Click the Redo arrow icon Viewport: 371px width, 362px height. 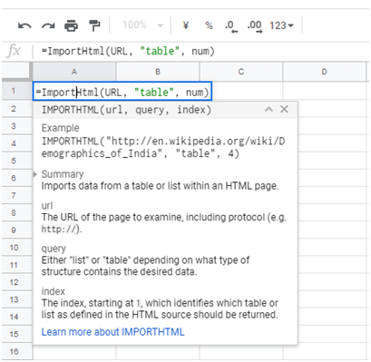[48, 26]
